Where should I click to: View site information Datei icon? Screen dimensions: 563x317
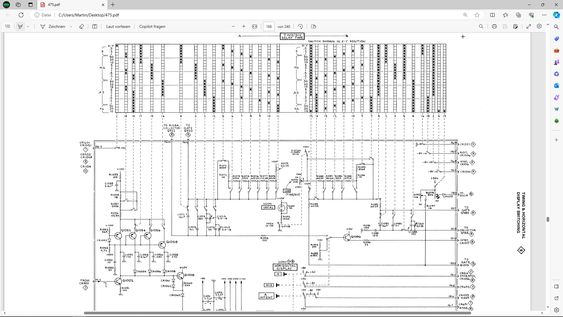43,15
